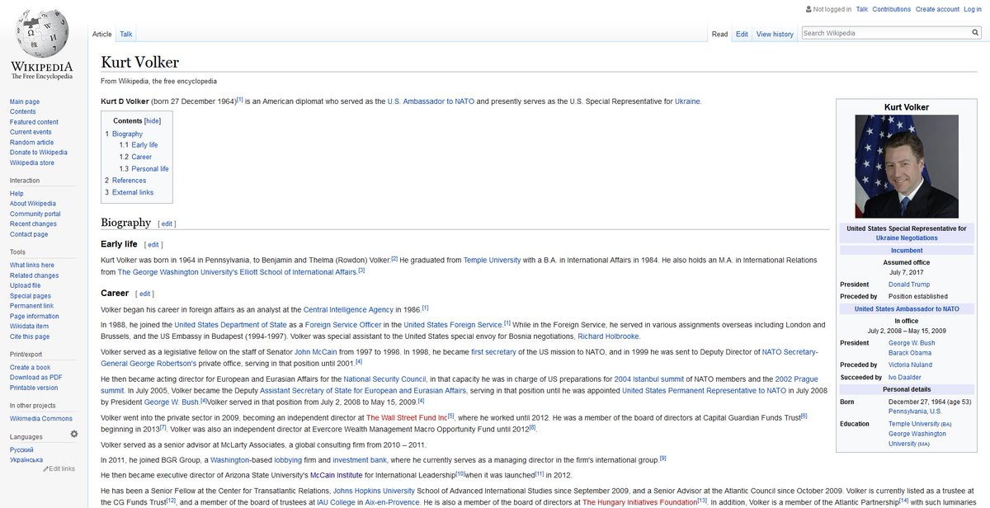Open Foreign Service Officer link
Screen dimensions: 990x508
pyautogui.click(x=342, y=325)
